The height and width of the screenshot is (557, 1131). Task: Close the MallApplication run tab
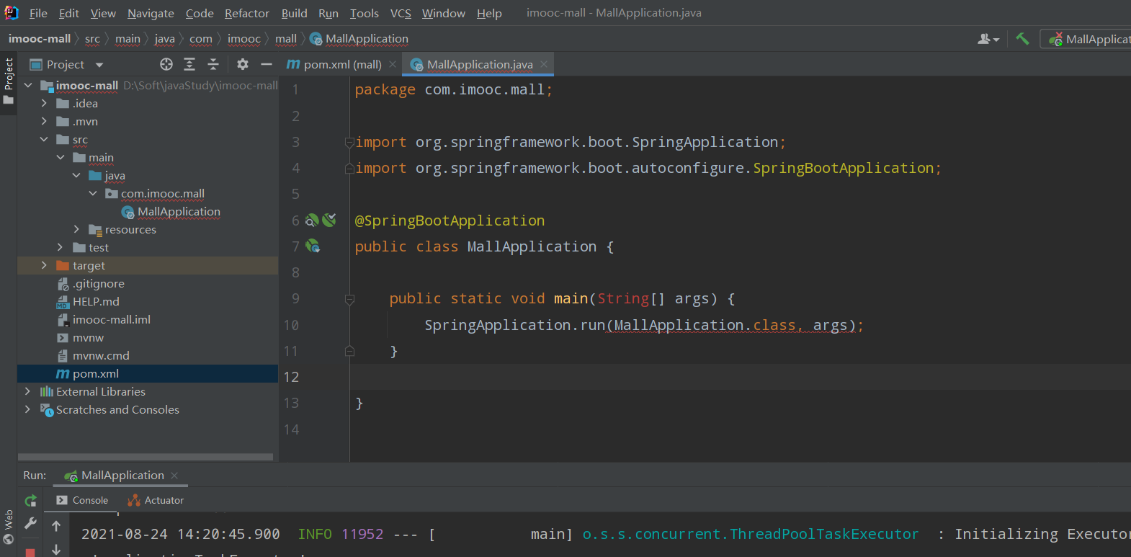click(x=174, y=476)
